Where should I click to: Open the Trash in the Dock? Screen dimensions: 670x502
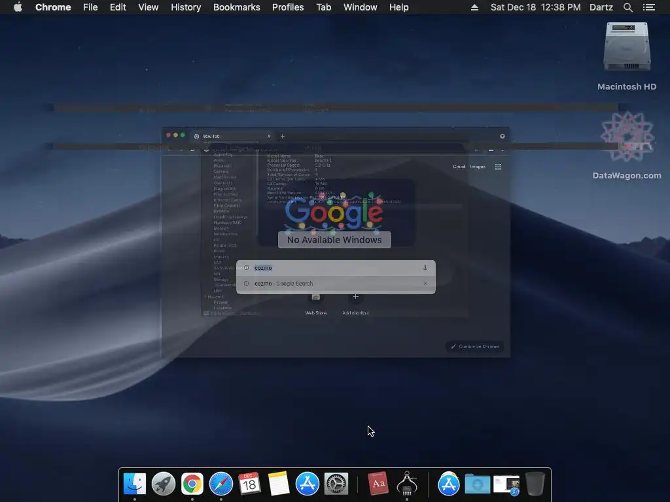[535, 484]
